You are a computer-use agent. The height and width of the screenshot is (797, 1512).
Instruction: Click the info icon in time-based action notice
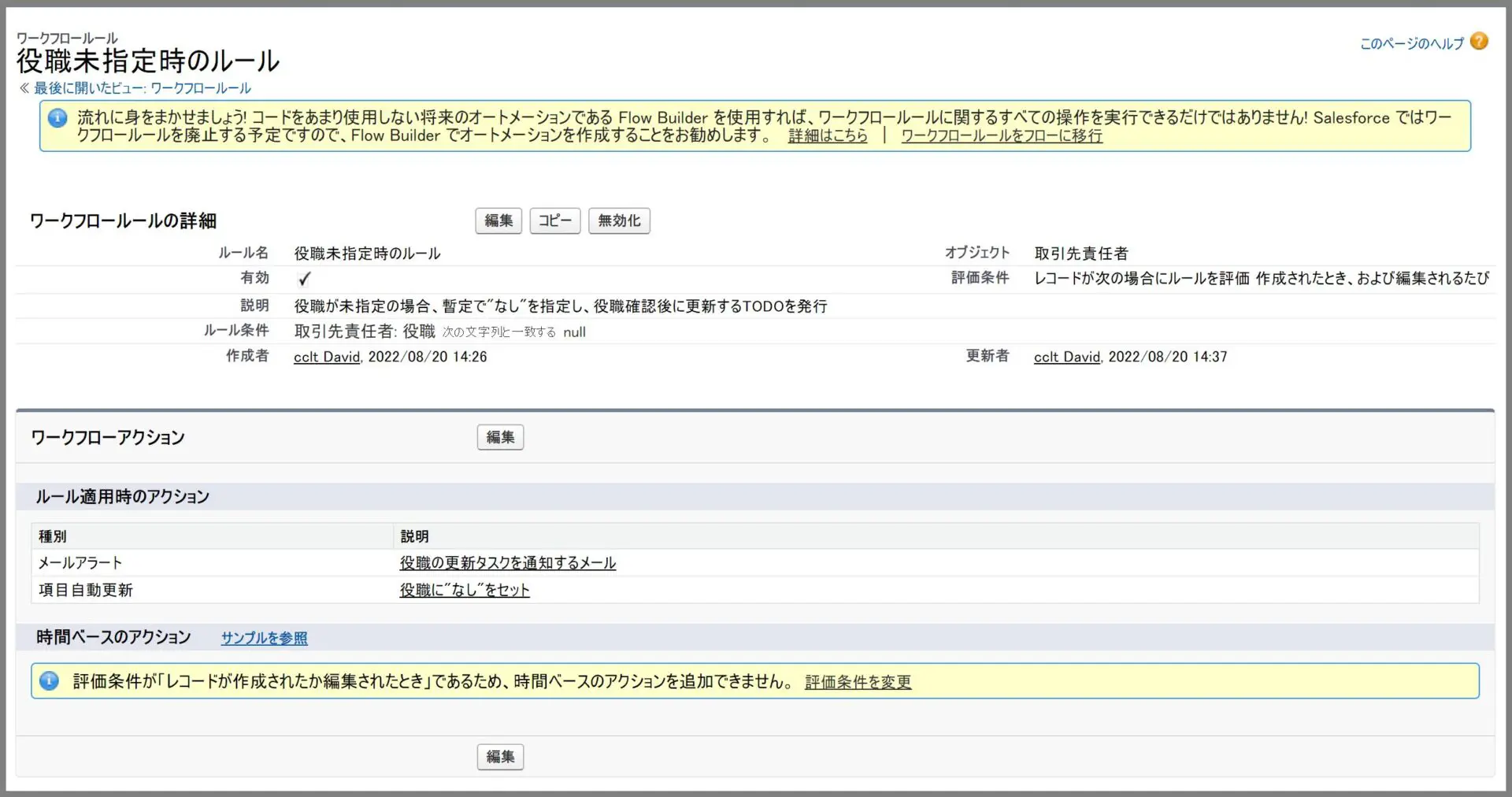click(49, 681)
